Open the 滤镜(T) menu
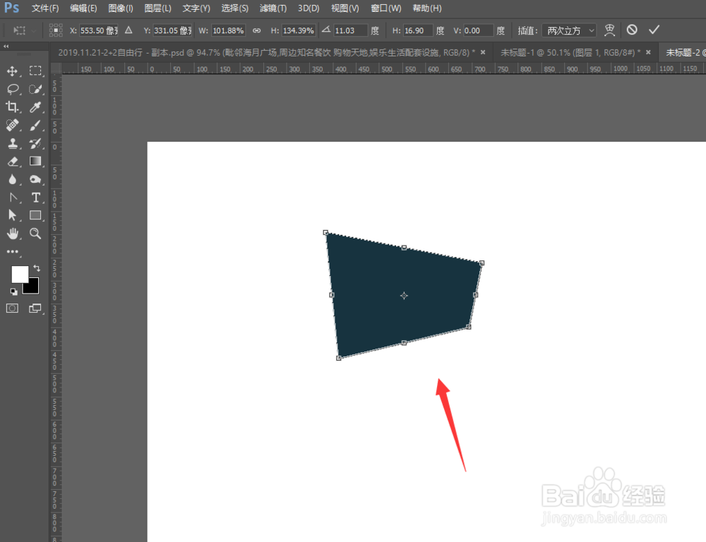Viewport: 706px width, 542px height. (x=273, y=8)
